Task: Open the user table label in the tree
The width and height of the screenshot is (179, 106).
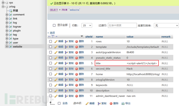Action: click(16, 43)
